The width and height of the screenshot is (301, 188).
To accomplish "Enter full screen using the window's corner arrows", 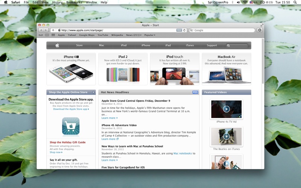I will 262,25.
